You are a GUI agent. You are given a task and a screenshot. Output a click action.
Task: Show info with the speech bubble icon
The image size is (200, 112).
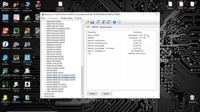[x=119, y=22]
